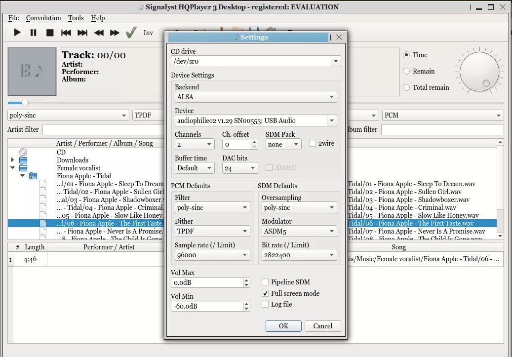Click the Length column header
This screenshot has height=357, width=512.
34,247
